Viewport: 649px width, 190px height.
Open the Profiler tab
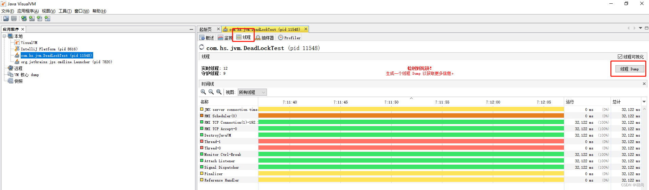289,38
